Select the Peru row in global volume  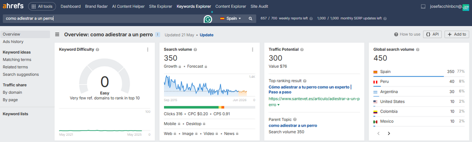[x=419, y=82]
